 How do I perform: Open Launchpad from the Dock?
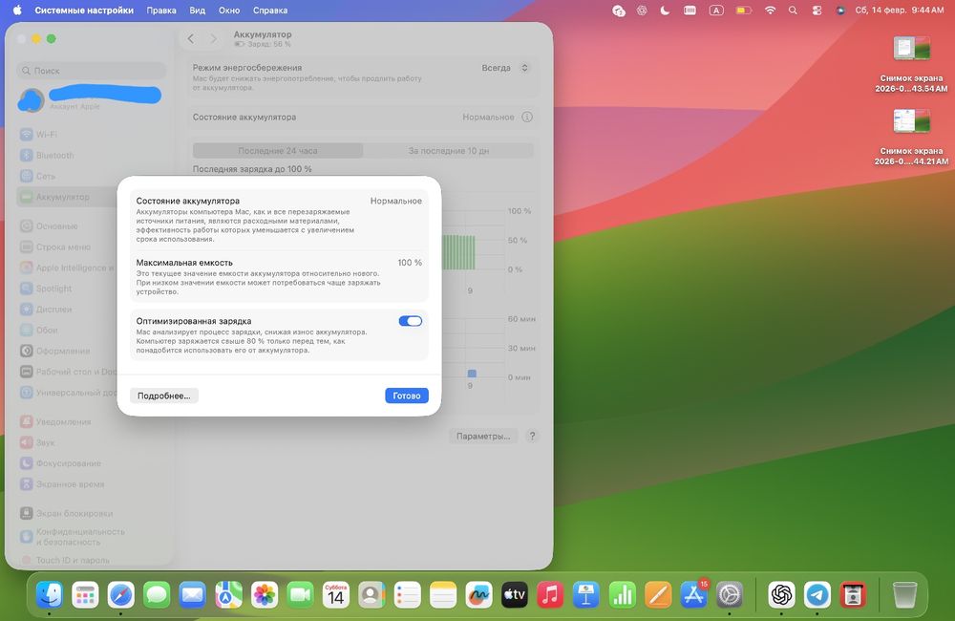(85, 594)
